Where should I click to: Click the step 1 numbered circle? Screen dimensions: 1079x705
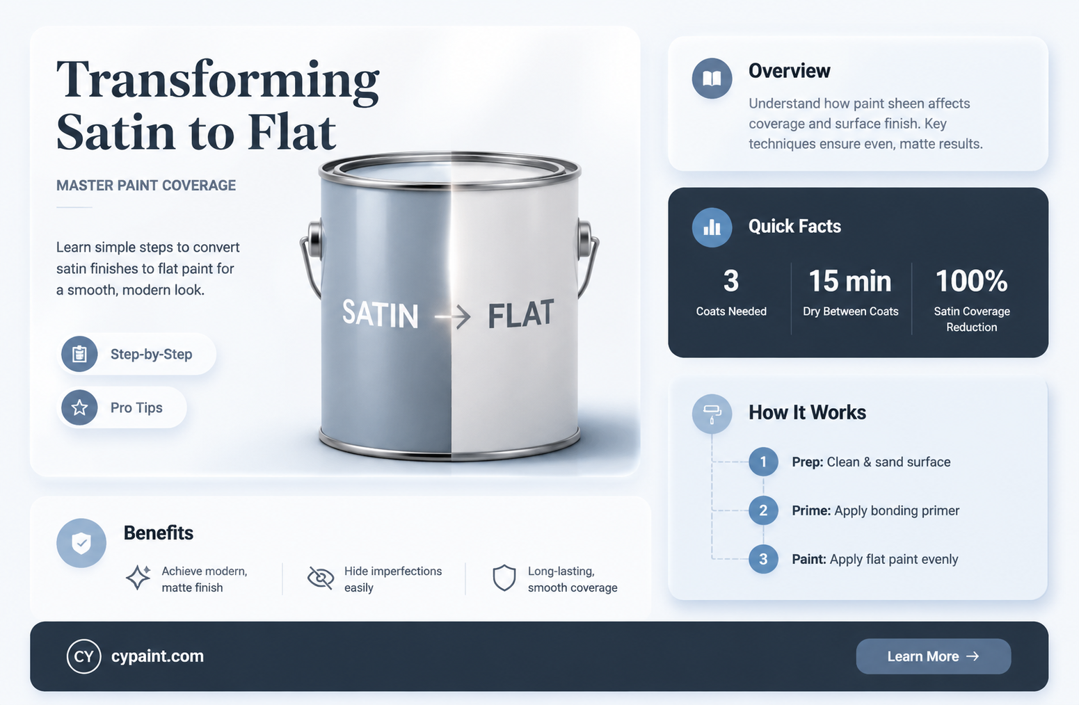[763, 462]
